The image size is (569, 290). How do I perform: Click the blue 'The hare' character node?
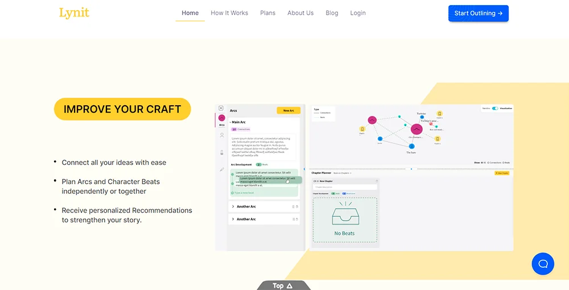(x=412, y=146)
